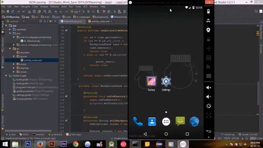Click Genymotion sidebar back arrow button
The width and height of the screenshot is (263, 148).
208,131
